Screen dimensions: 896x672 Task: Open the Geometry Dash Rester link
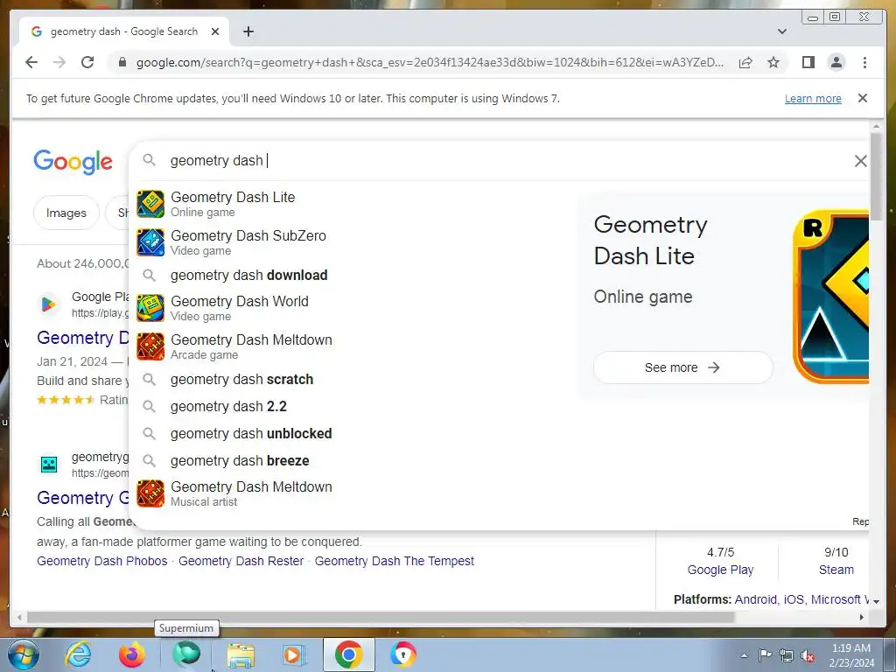(x=241, y=561)
